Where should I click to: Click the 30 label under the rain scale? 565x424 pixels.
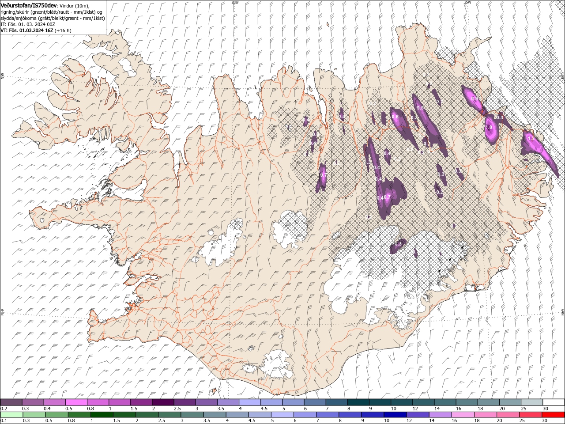545,421
